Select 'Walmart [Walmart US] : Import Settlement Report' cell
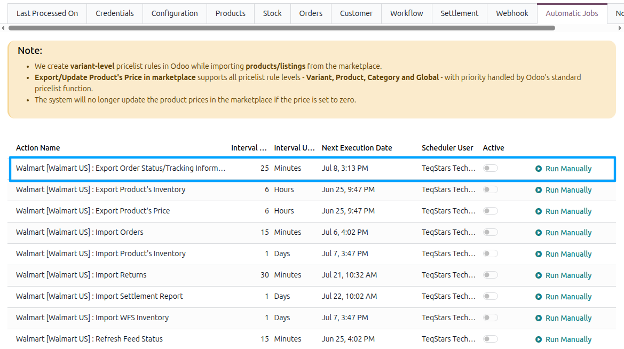The image size is (624, 349). (99, 296)
